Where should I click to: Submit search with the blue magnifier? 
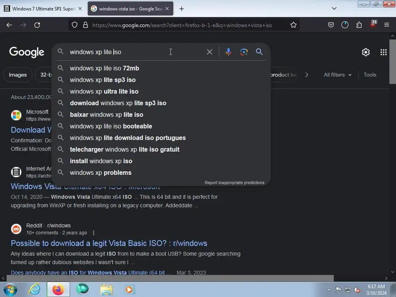pyautogui.click(x=259, y=52)
